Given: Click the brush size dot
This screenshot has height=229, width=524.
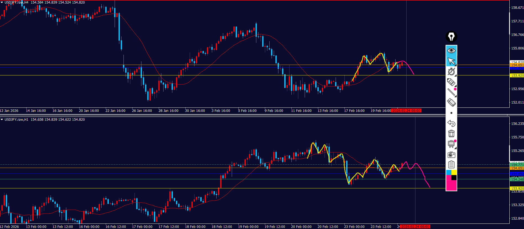Looking at the screenshot, I should tap(451, 113).
